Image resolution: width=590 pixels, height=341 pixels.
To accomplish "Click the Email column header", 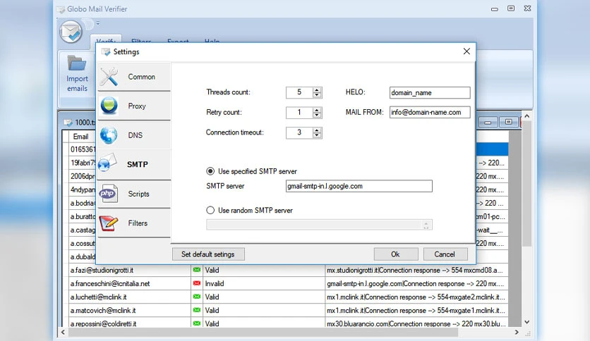I will click(x=81, y=136).
